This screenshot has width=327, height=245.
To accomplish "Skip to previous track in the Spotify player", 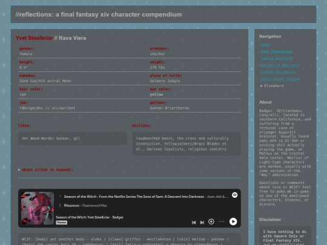I will pyautogui.click(x=194, y=223).
